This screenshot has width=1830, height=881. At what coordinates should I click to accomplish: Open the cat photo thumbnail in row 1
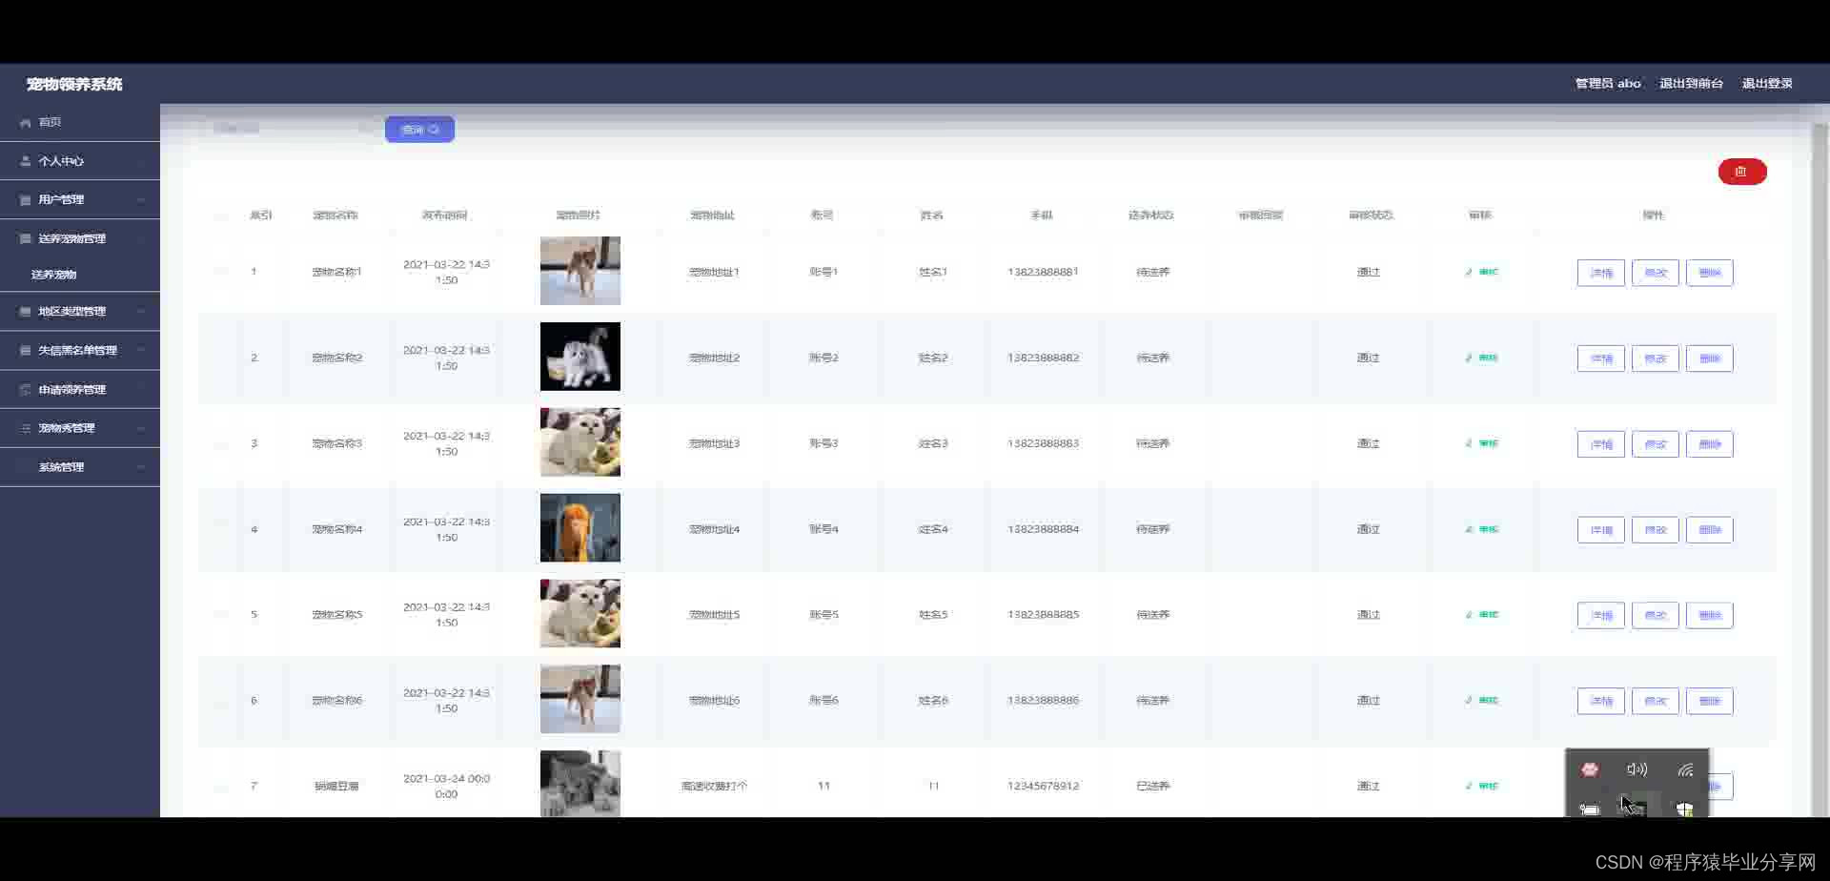pos(580,271)
